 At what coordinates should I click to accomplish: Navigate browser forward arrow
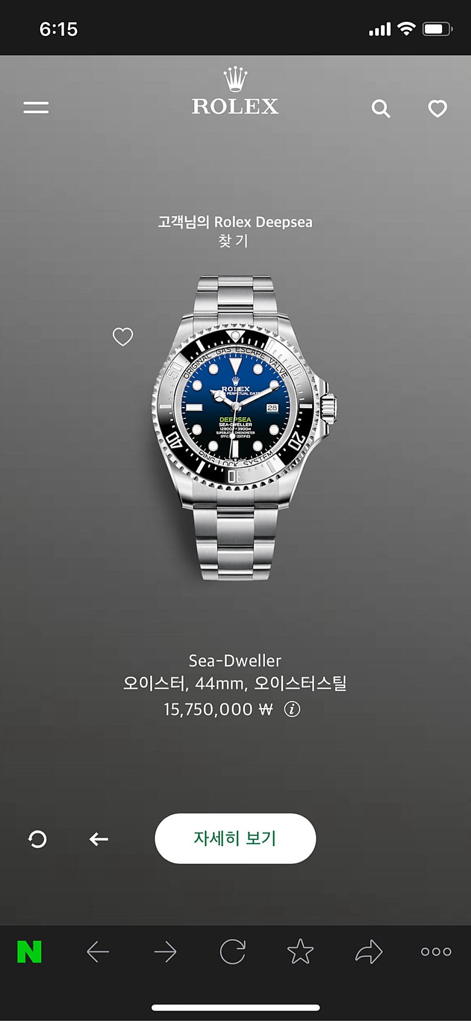[165, 951]
